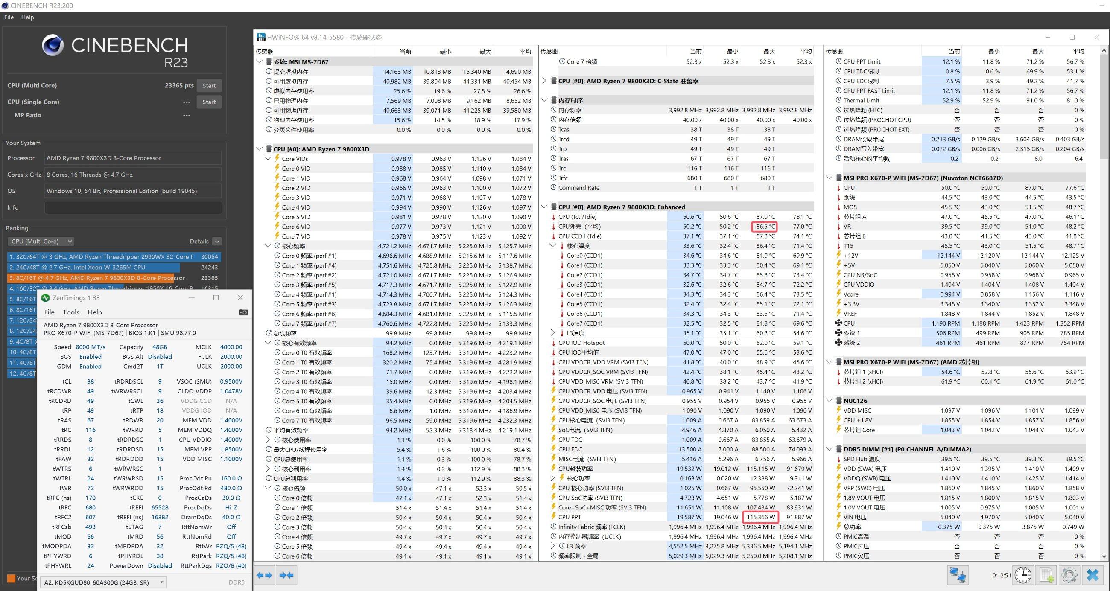Open ZenTimings File menu
The width and height of the screenshot is (1110, 591).
click(x=50, y=312)
